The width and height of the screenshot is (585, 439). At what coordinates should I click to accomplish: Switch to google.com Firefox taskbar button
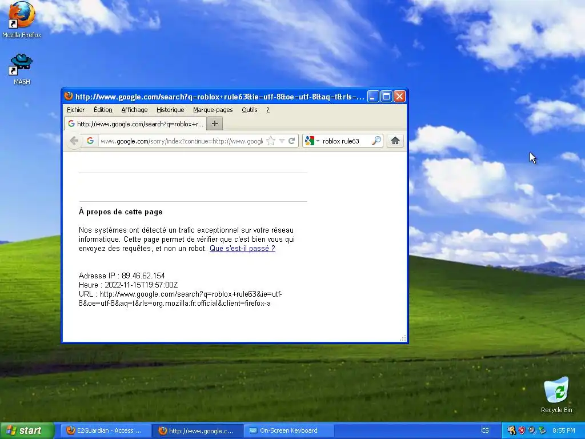[198, 430]
